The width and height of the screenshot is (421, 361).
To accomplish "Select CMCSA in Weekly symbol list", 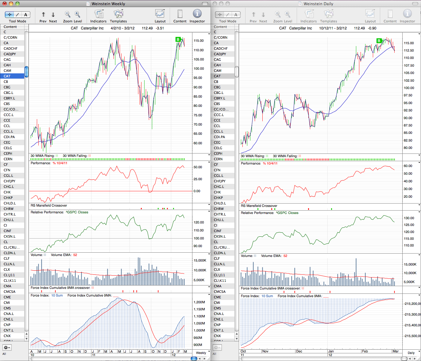I will [x=12, y=292].
